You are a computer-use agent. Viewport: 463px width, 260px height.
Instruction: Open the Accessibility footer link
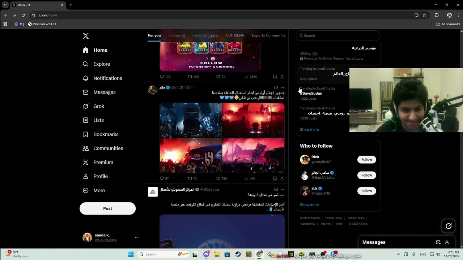tap(307, 224)
